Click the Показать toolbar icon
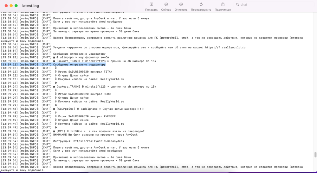 (152, 4)
